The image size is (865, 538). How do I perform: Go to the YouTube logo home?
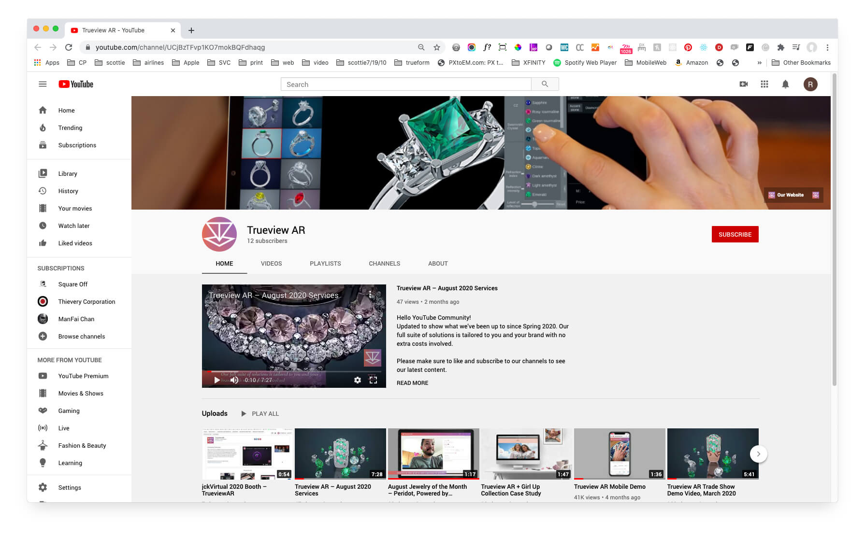tap(76, 84)
